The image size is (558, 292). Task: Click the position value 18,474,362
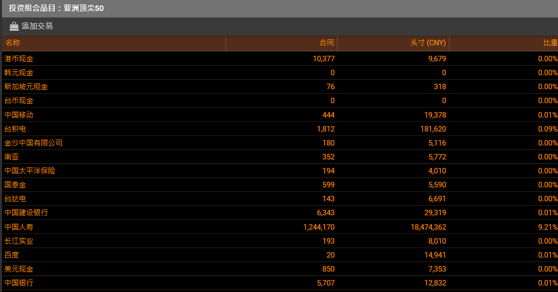click(429, 227)
